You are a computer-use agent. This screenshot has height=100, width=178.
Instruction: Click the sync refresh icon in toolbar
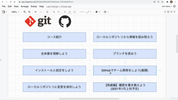coord(165,12)
